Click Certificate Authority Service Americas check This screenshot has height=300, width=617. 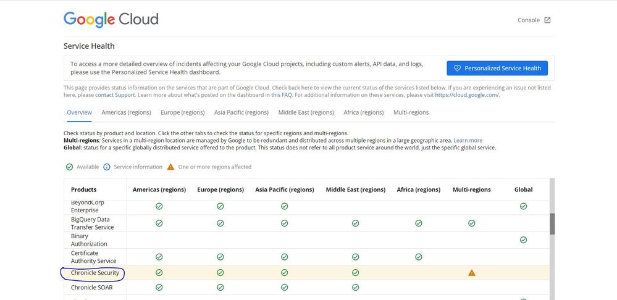[159, 257]
